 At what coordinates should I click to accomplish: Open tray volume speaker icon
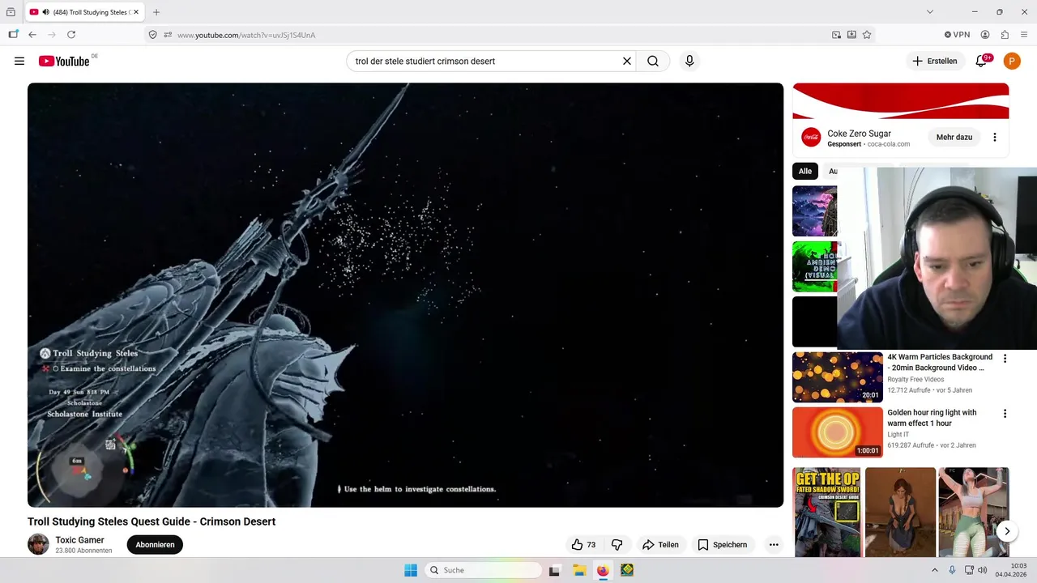982,570
